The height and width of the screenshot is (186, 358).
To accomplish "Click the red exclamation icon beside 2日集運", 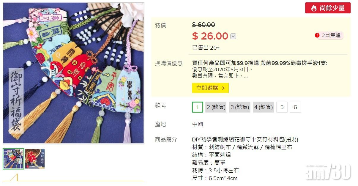I will click(x=317, y=35).
